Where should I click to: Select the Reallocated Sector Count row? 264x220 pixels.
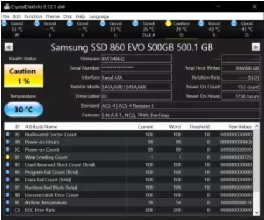click(129, 135)
